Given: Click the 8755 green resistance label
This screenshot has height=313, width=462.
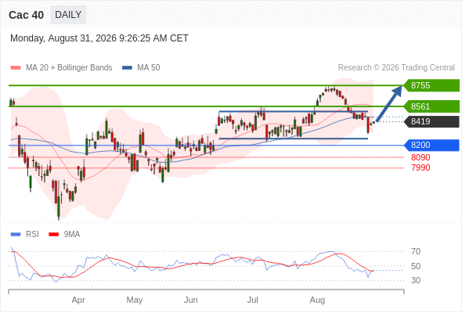Looking at the screenshot, I should pyautogui.click(x=431, y=85).
